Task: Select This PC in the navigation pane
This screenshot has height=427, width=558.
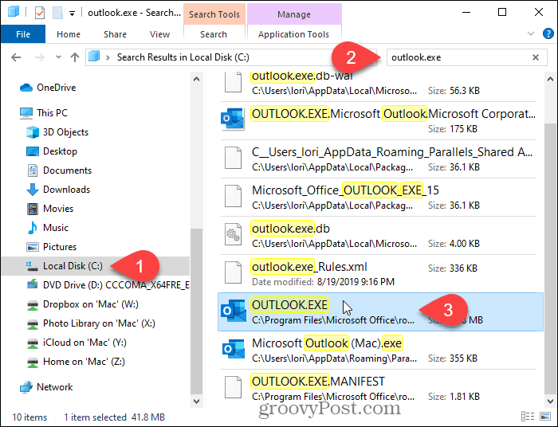Action: [52, 113]
